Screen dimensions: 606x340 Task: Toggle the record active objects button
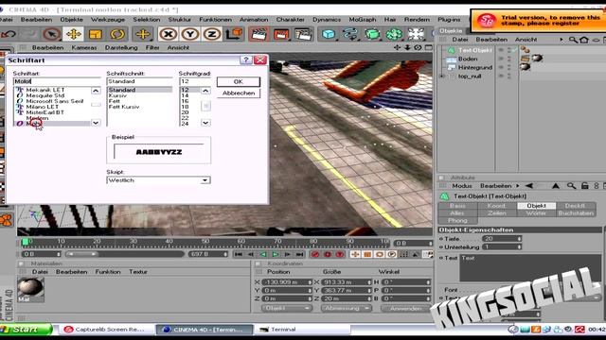pos(315,254)
